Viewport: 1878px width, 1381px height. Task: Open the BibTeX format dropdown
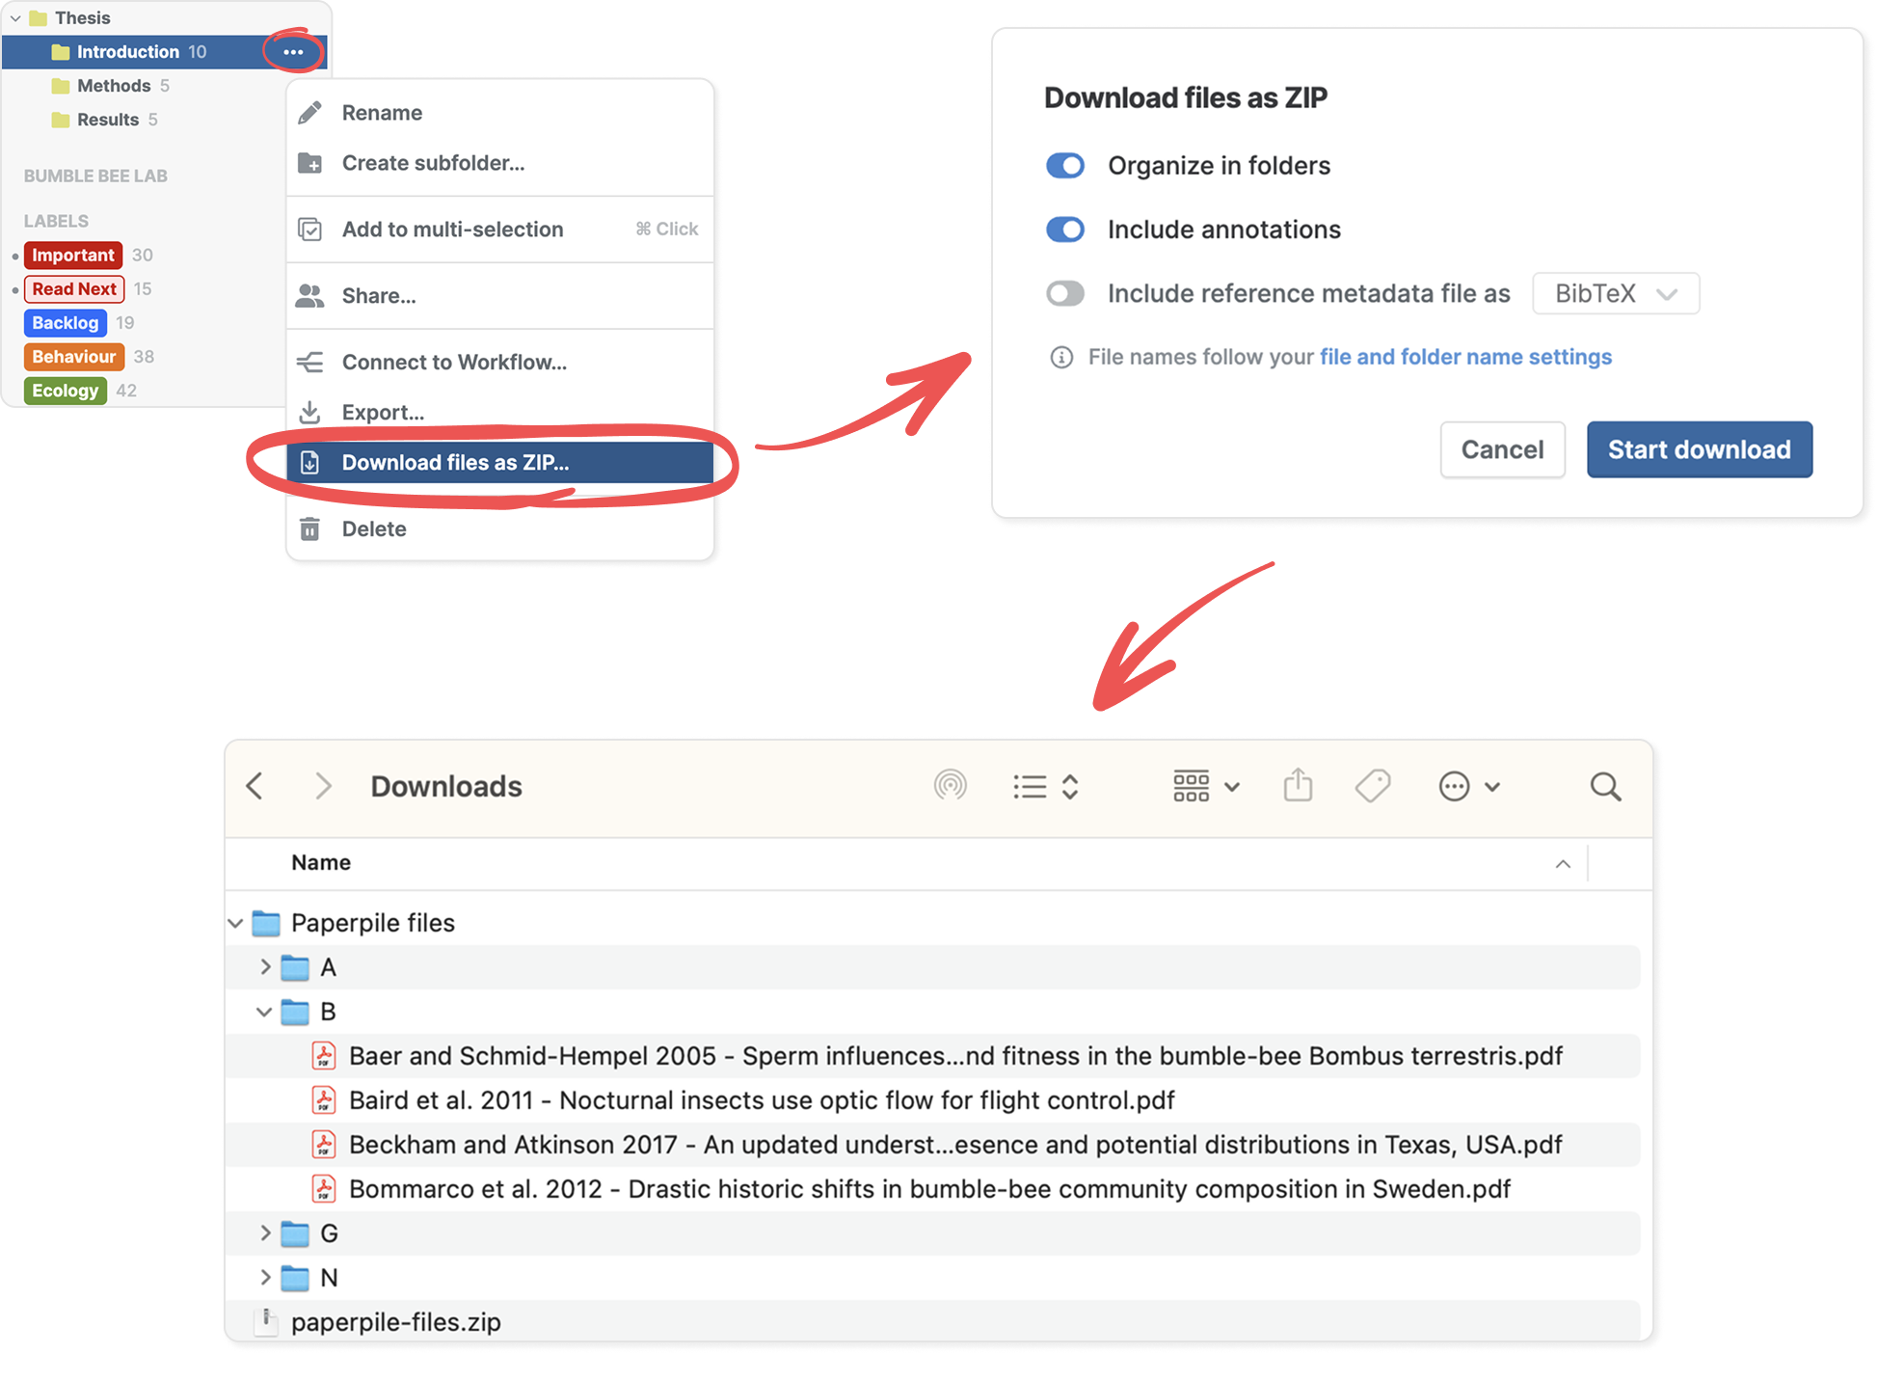tap(1615, 293)
